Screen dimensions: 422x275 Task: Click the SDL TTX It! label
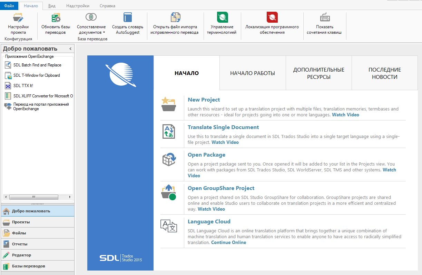point(23,86)
